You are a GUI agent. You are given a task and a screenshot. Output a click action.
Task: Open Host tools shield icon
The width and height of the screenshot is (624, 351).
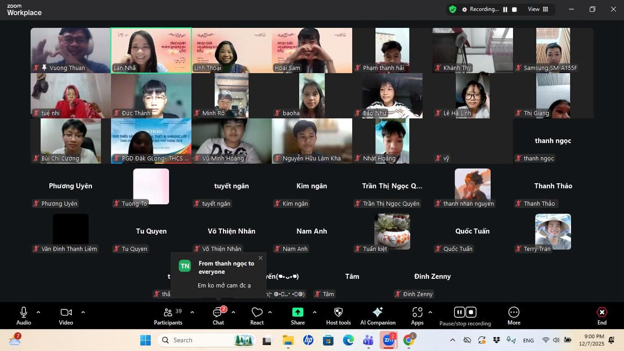point(338,315)
